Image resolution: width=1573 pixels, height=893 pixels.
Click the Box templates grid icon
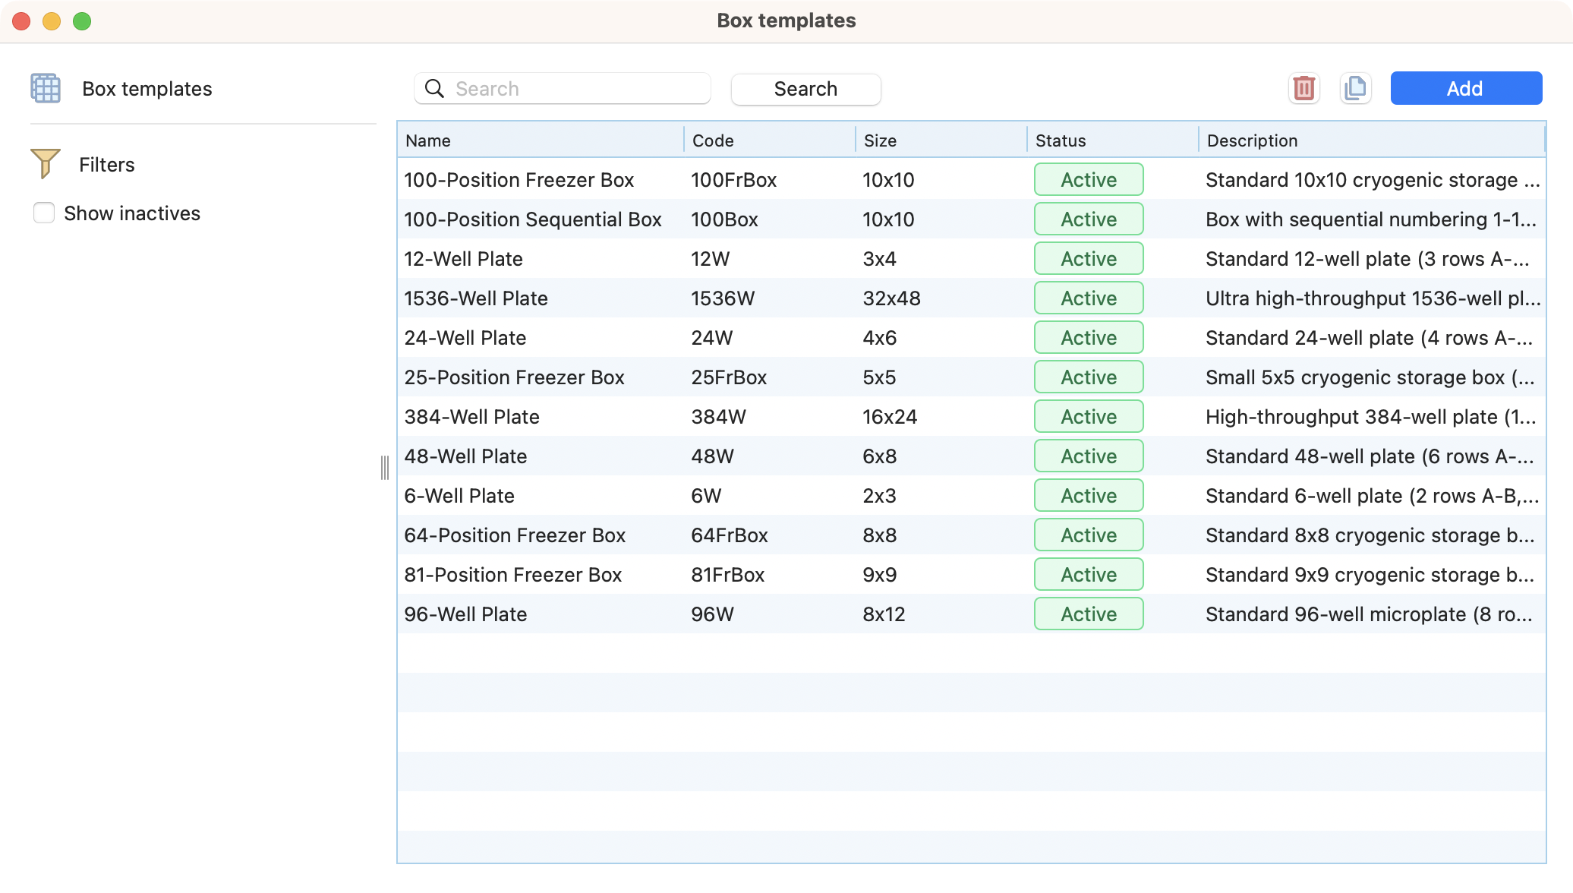46,89
